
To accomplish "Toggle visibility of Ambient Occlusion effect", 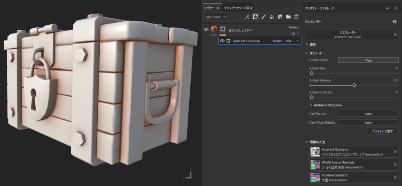I will (x=222, y=41).
